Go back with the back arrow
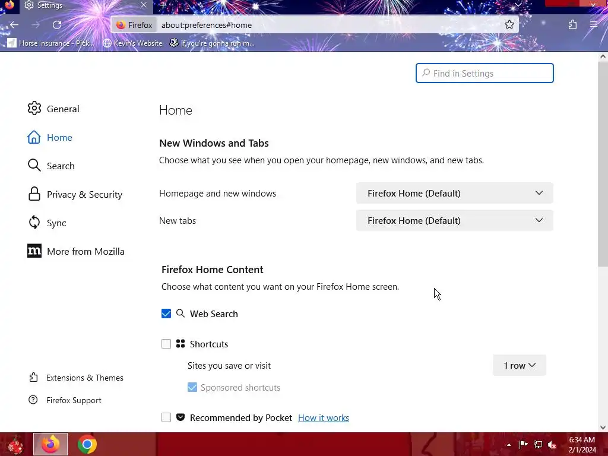Viewport: 608px width, 456px height. pos(14,25)
